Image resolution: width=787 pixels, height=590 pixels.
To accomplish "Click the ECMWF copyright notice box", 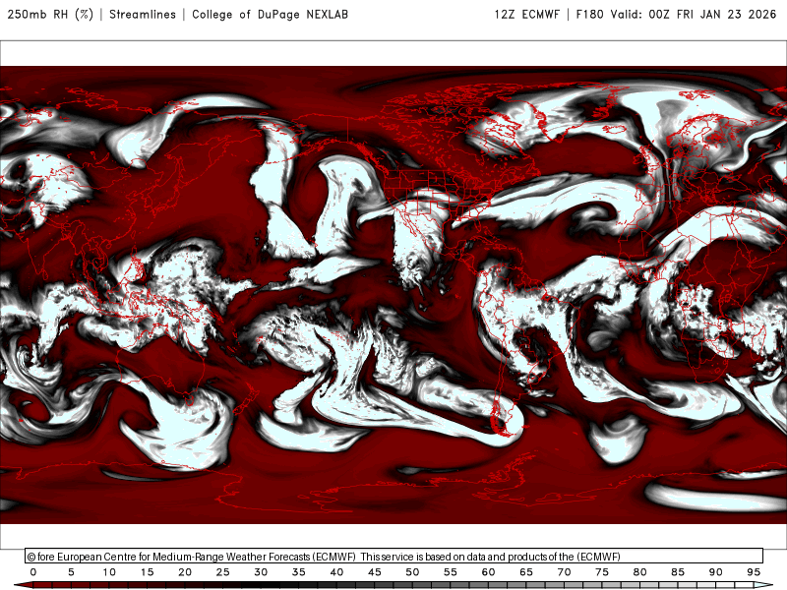I will (x=394, y=556).
